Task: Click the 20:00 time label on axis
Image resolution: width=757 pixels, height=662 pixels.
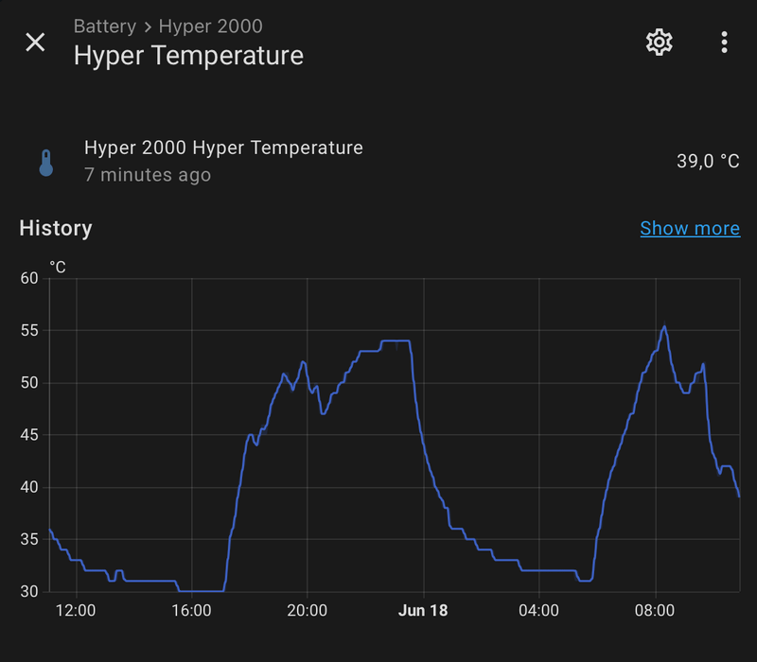Action: click(x=308, y=611)
